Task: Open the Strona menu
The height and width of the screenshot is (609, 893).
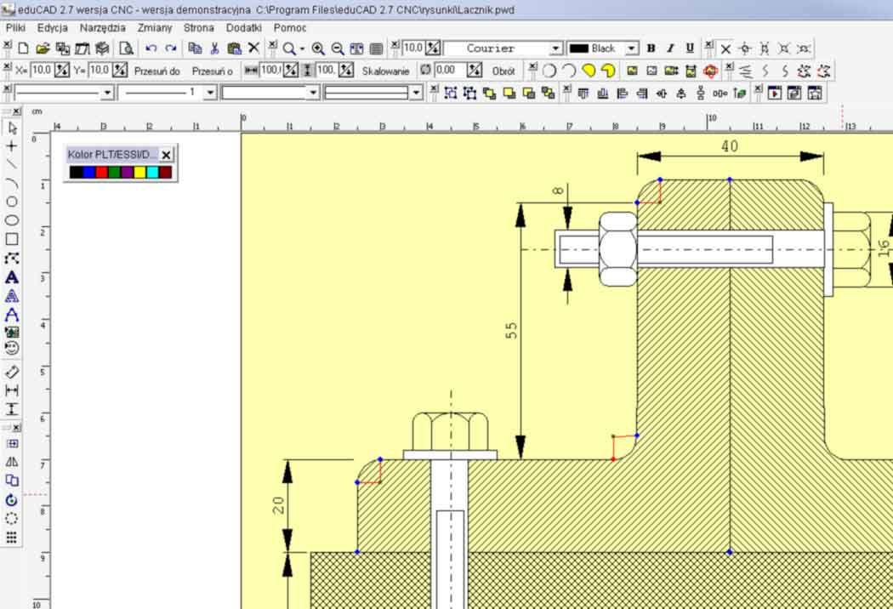Action: [x=199, y=27]
